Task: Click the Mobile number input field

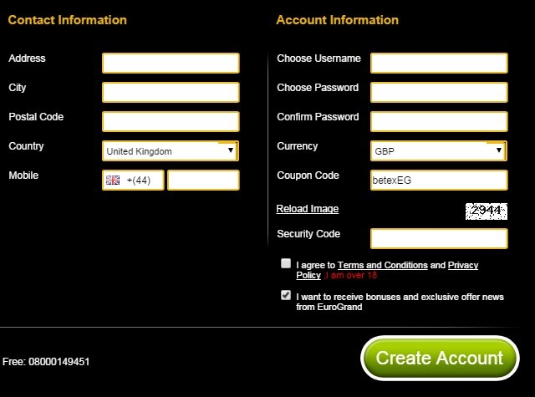Action: pos(203,180)
